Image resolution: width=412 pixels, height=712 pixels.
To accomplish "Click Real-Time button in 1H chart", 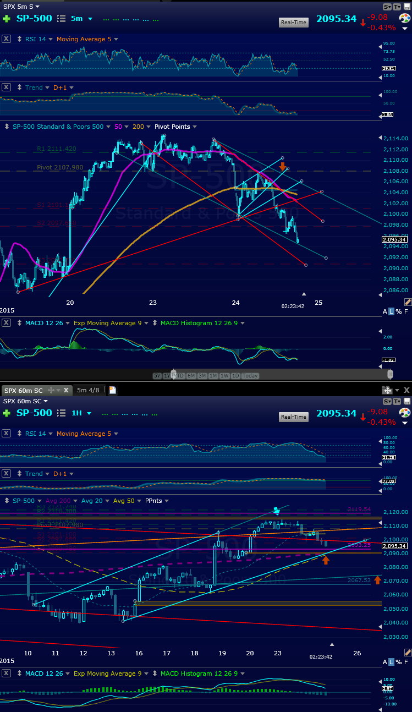I will pos(294,417).
